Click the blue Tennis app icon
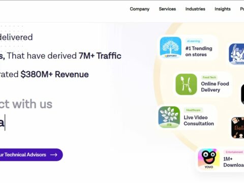Image resolution: width=244 pixels, height=183 pixels. [x=236, y=54]
